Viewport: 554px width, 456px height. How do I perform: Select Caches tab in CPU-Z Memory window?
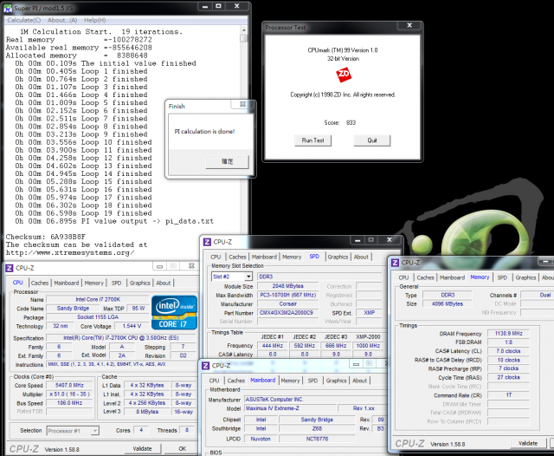pyautogui.click(x=425, y=277)
